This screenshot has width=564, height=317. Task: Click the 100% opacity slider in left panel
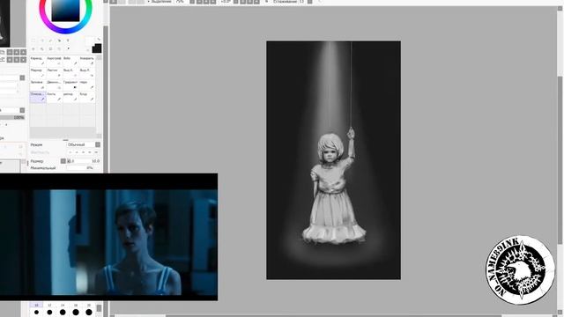coord(12,117)
